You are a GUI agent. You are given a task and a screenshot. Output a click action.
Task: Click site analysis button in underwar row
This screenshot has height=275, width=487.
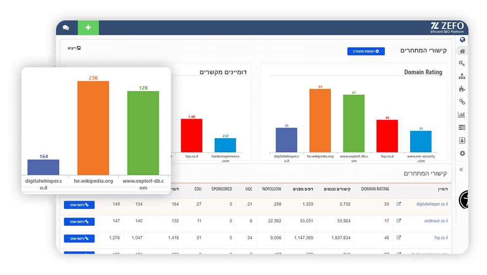point(79,221)
